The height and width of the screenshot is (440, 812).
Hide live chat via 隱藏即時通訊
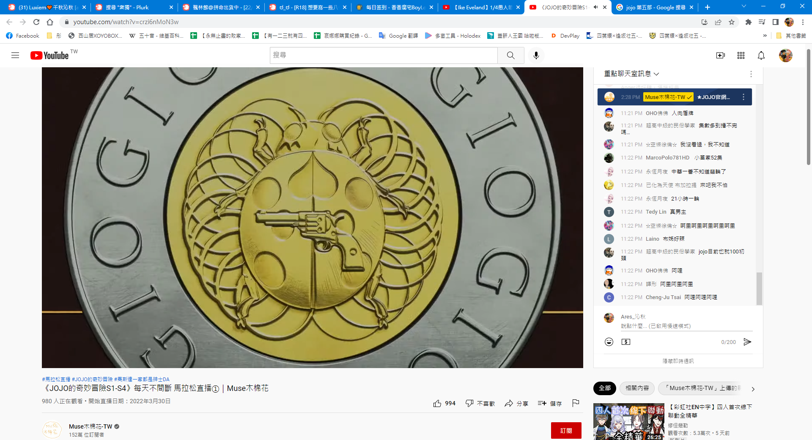(678, 361)
